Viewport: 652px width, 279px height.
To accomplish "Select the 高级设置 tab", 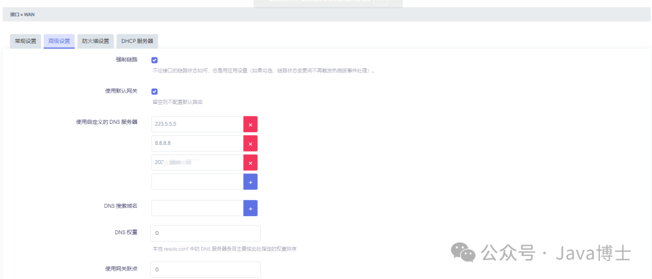I will (x=59, y=41).
